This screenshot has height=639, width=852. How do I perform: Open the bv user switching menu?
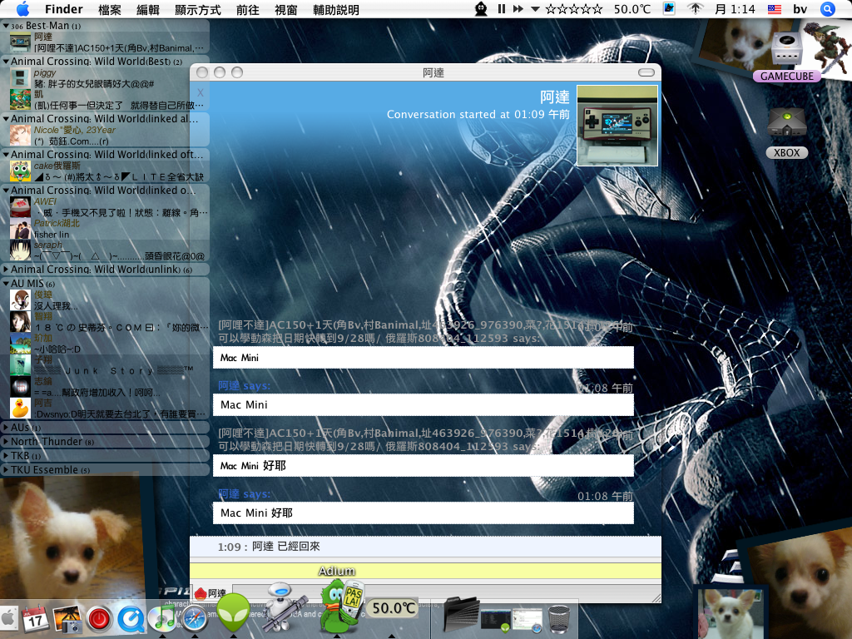[800, 9]
